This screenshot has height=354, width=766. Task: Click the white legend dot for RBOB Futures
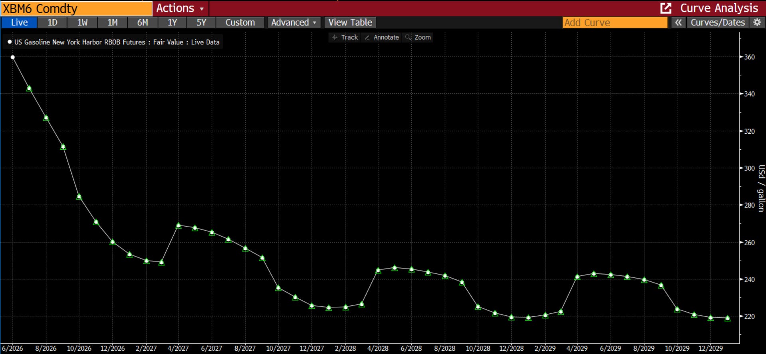tap(10, 42)
